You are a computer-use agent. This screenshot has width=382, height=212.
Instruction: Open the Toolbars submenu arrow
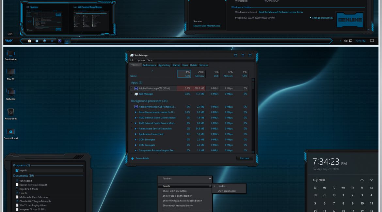point(210,179)
